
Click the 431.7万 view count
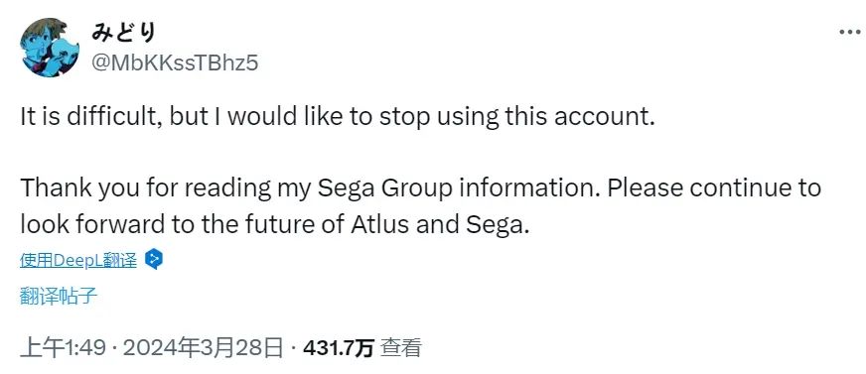338,348
